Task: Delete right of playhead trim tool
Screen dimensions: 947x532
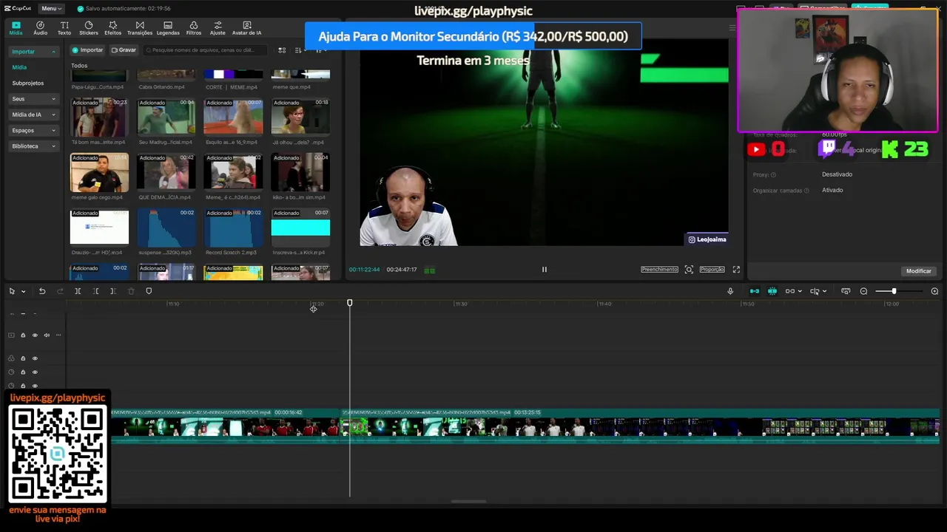Action: click(x=113, y=291)
